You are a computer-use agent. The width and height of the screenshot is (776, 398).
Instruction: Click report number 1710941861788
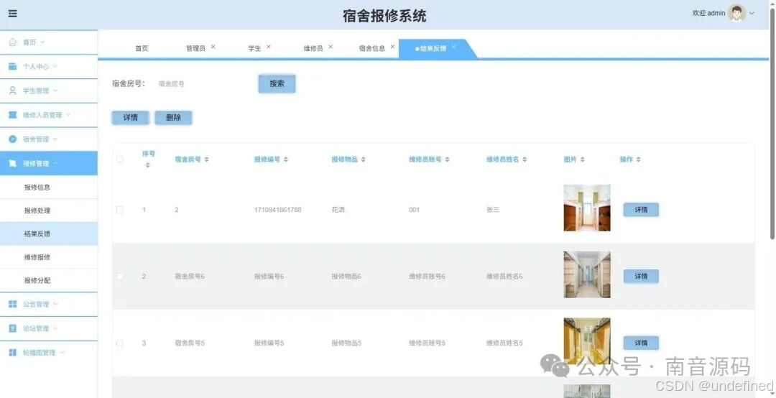click(x=277, y=210)
